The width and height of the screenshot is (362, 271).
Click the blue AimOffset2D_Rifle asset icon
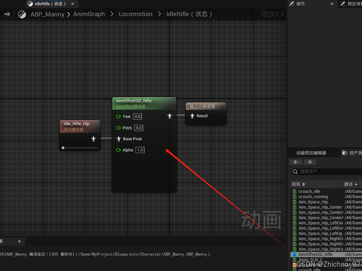(x=294, y=255)
